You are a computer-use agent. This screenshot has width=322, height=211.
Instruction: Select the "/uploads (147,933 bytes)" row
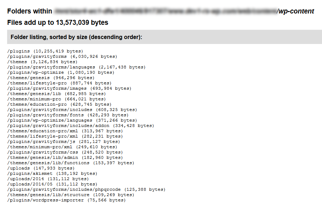(41, 168)
